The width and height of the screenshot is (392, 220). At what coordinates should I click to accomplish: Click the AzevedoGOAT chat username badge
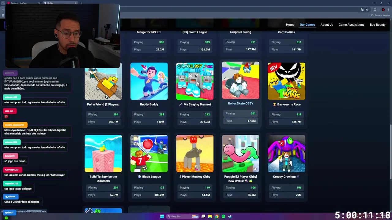pos(12,170)
